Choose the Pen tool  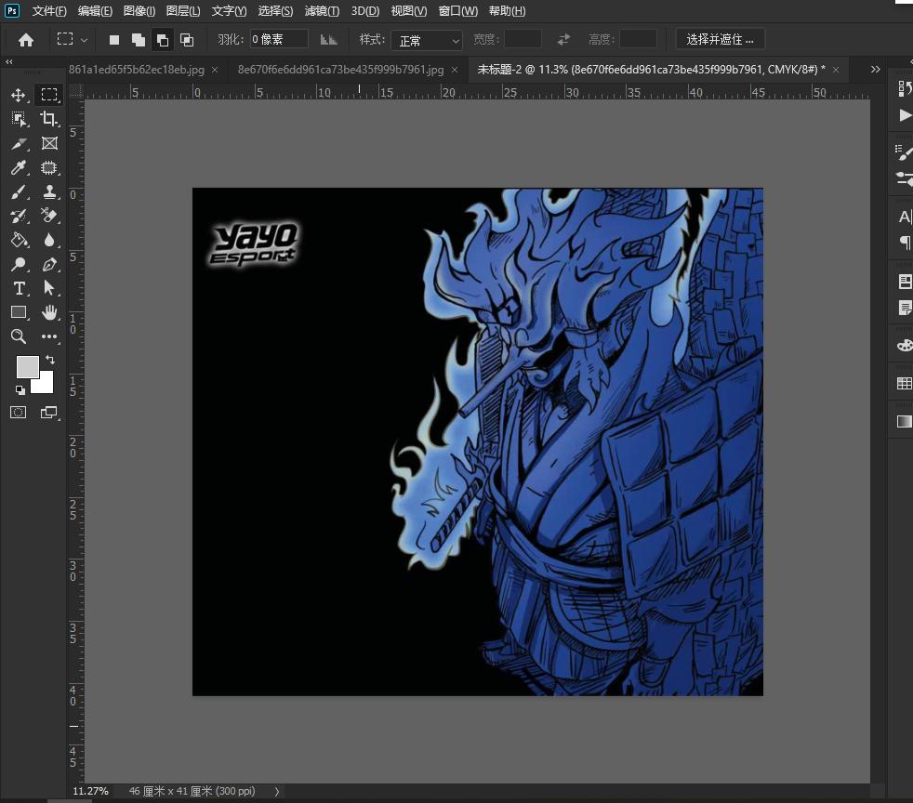pos(49,265)
